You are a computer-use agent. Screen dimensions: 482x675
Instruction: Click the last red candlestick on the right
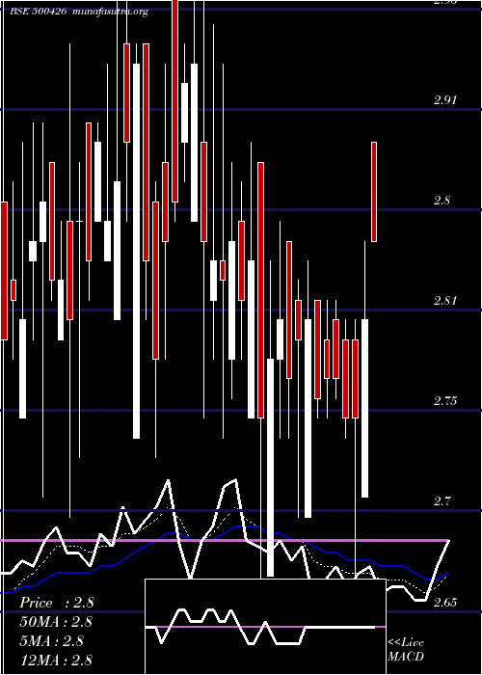(374, 192)
